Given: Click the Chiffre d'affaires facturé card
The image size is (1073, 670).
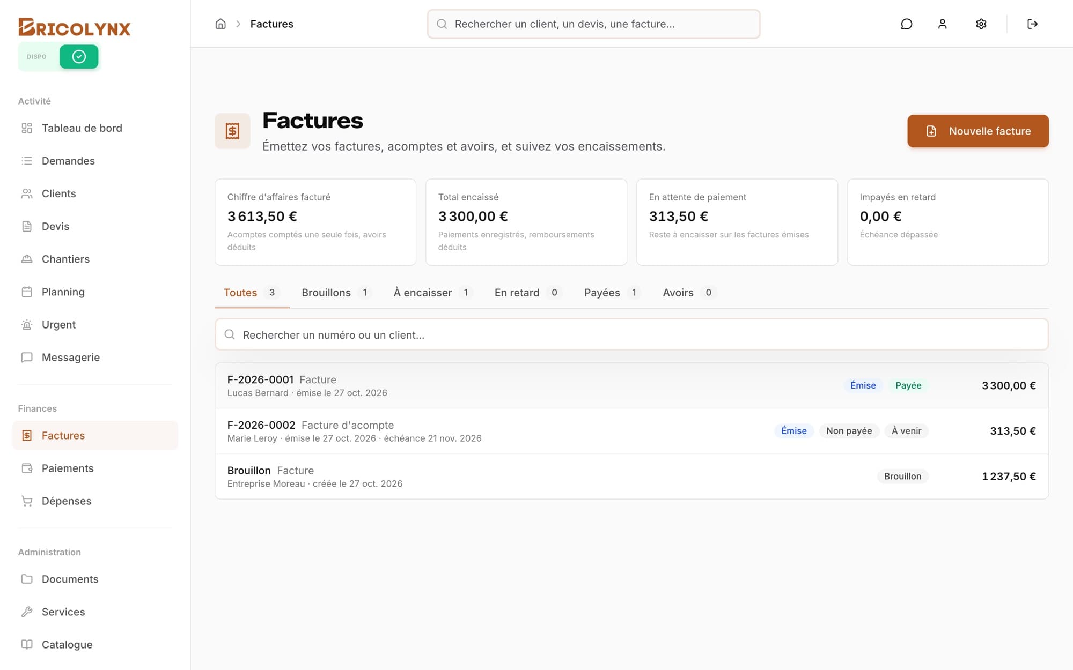Looking at the screenshot, I should coord(315,222).
